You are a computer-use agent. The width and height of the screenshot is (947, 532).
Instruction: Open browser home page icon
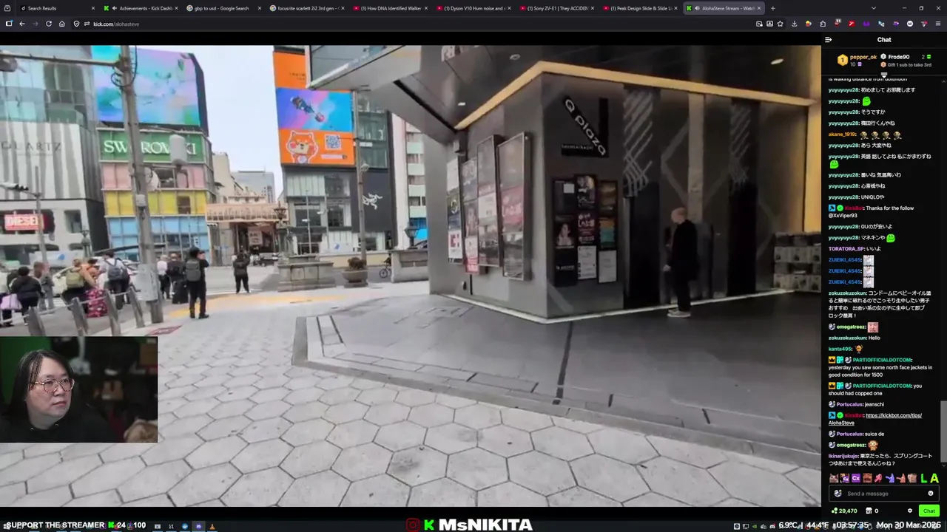(x=62, y=24)
